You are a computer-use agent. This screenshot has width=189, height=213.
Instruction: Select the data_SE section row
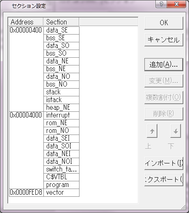pyautogui.click(x=61, y=30)
